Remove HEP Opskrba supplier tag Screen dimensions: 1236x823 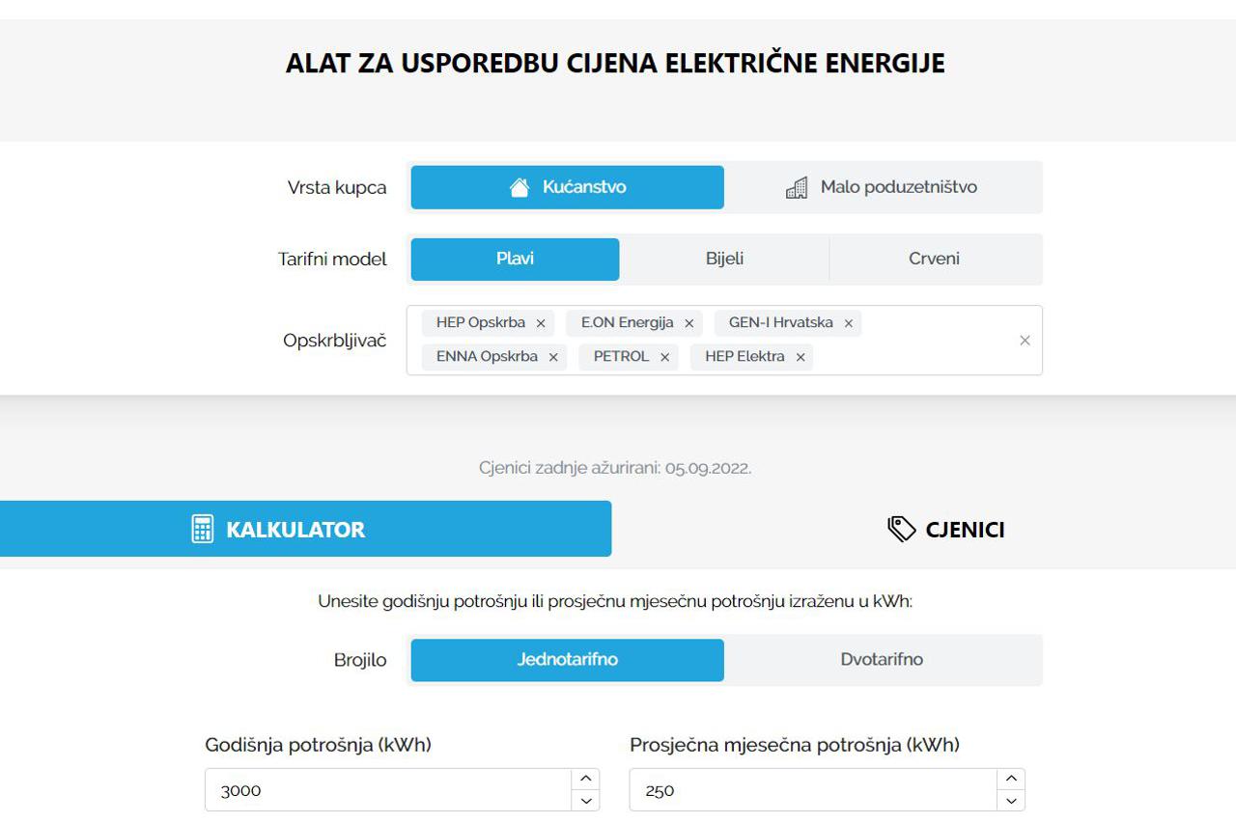[x=541, y=324]
